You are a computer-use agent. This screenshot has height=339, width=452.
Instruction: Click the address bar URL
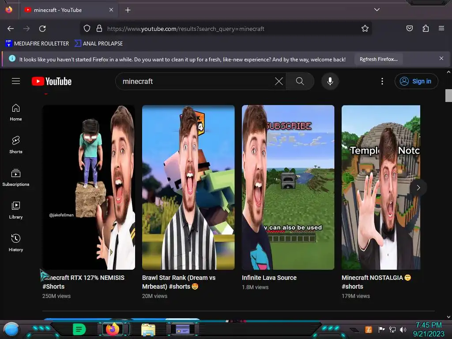186,29
